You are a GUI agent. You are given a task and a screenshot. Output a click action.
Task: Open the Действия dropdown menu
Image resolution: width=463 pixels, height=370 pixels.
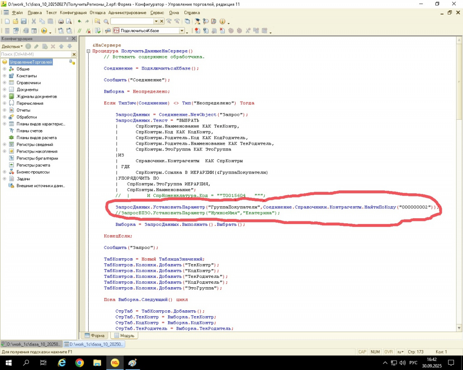[x=11, y=47]
